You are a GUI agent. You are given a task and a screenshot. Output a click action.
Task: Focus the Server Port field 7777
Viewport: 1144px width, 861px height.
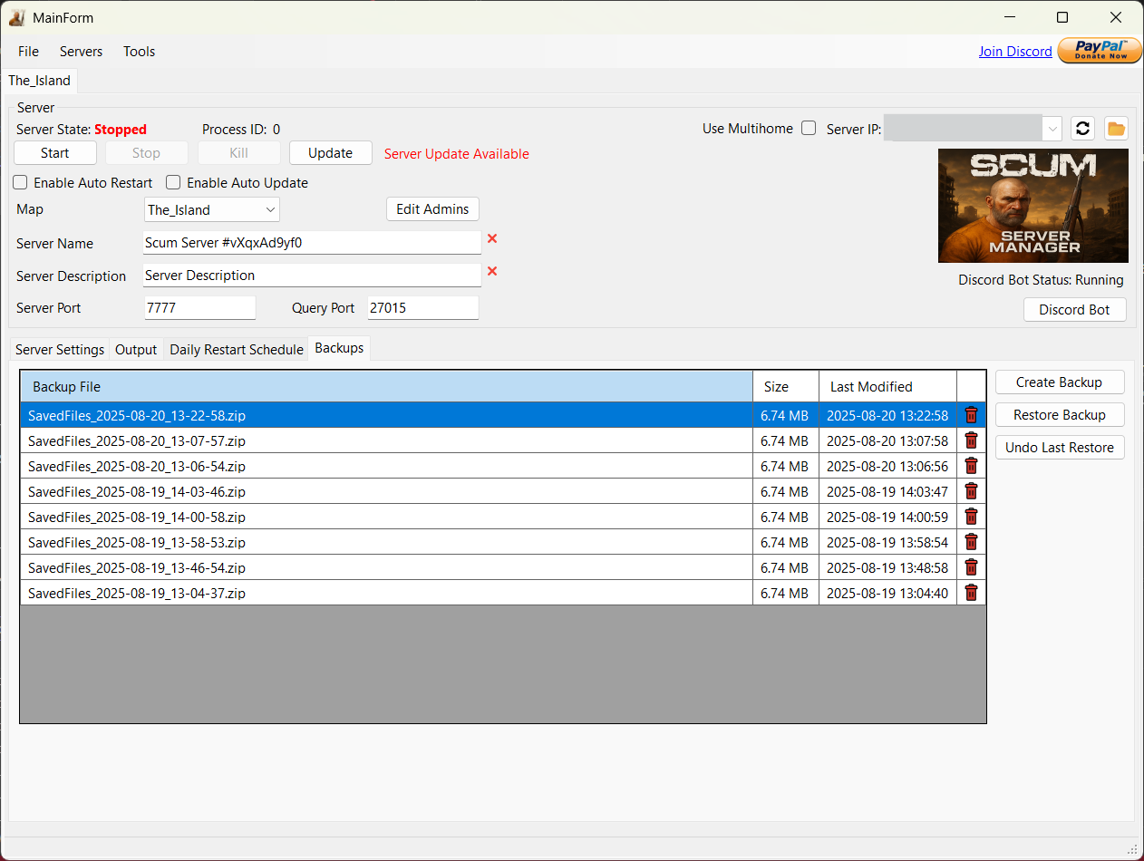[x=199, y=308]
